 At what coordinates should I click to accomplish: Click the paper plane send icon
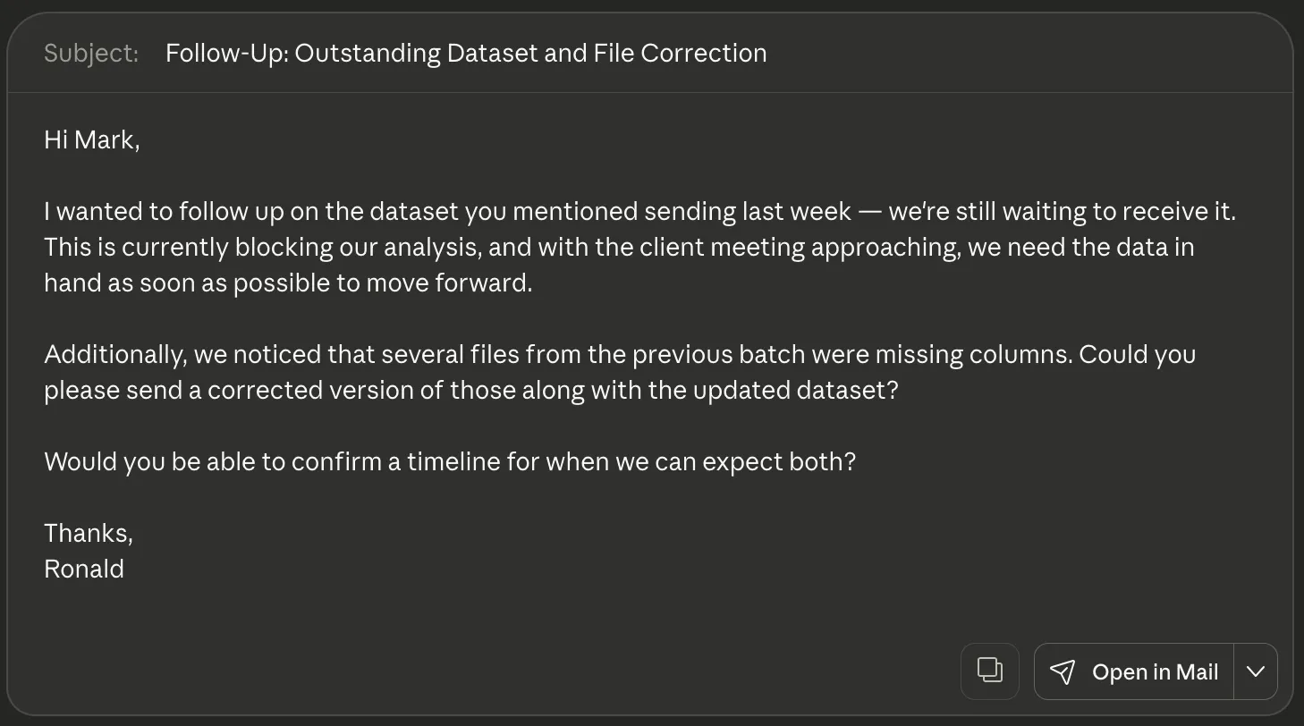[x=1063, y=671]
